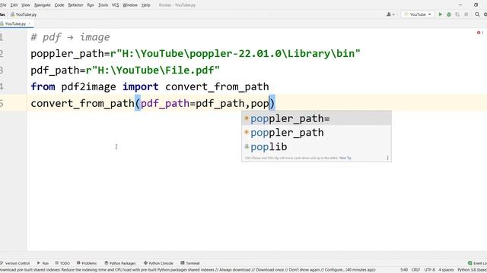Open the Help menu
This screenshot has width=487, height=273.
[146, 5]
